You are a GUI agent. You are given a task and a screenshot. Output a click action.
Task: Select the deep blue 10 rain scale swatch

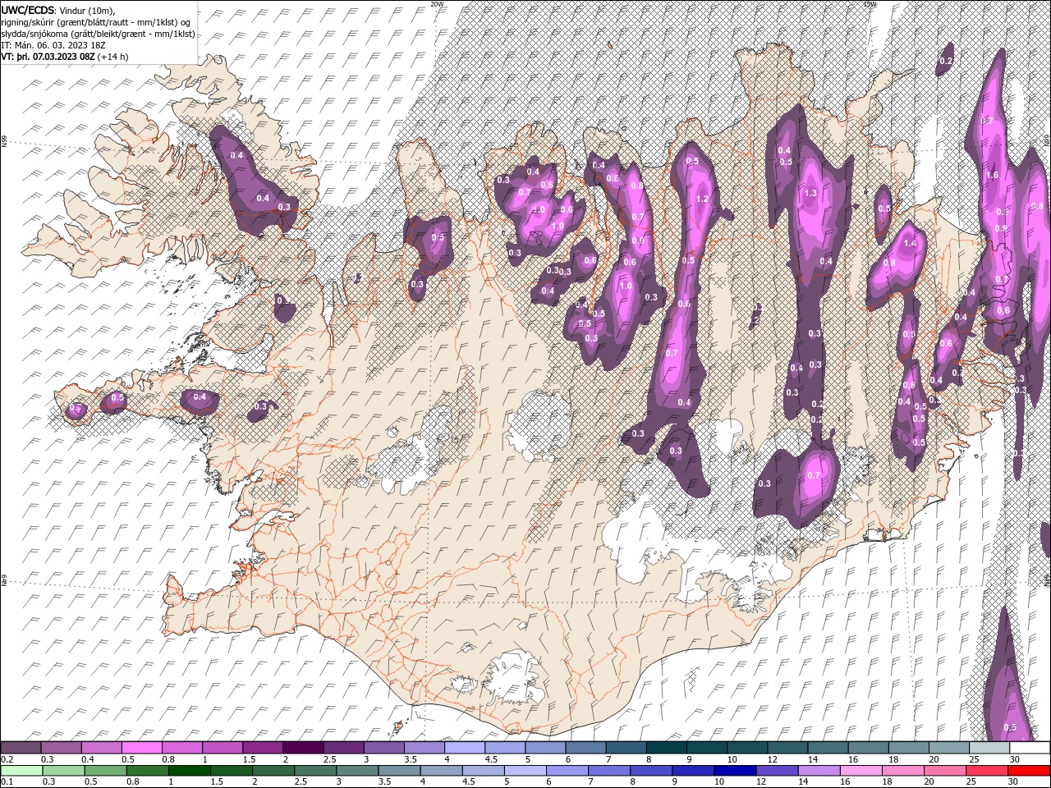point(735,771)
